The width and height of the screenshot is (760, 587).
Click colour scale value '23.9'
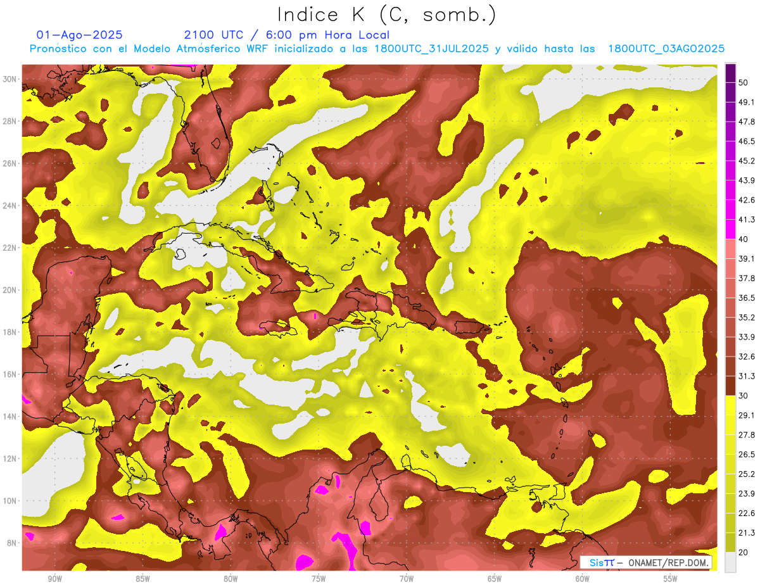[x=746, y=493]
